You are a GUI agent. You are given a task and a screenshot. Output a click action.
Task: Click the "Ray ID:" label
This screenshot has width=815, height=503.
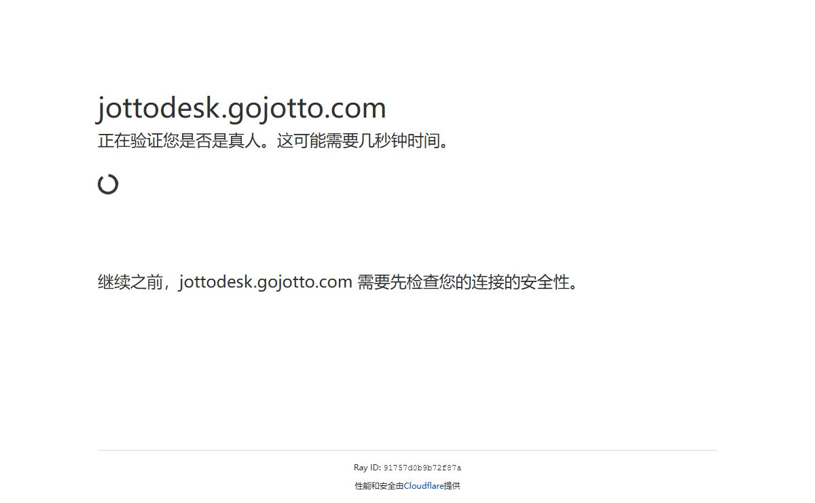367,468
